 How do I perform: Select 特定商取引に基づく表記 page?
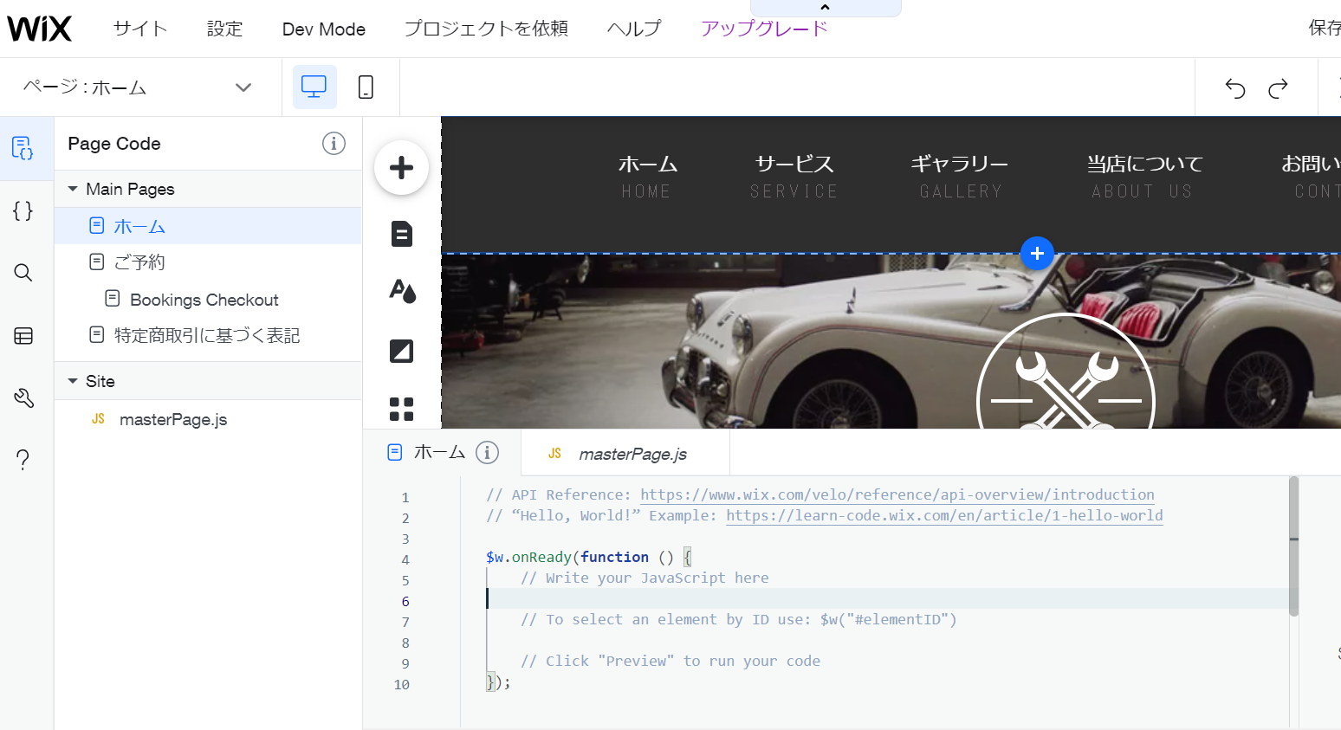(x=208, y=335)
